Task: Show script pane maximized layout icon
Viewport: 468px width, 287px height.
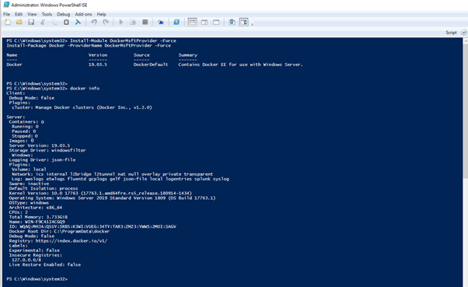Action: click(x=216, y=22)
